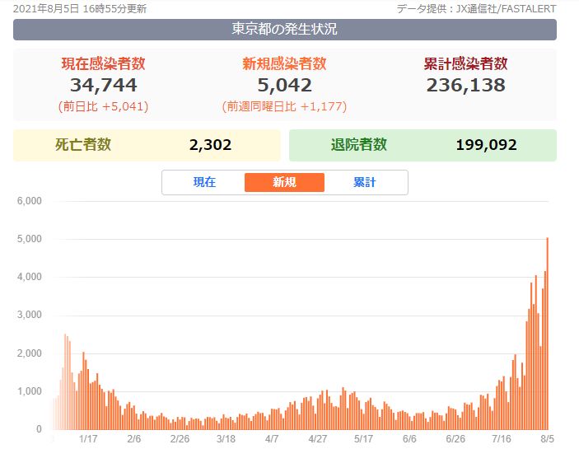
Task: Click 退院者数 value 199,092
Action: [486, 145]
